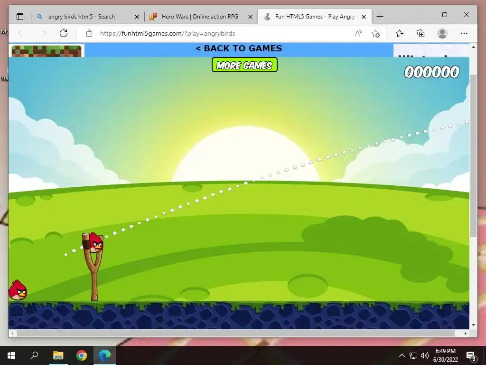Image resolution: width=486 pixels, height=365 pixels.
Task: Launch Google Chrome from the taskbar
Action: click(x=82, y=355)
